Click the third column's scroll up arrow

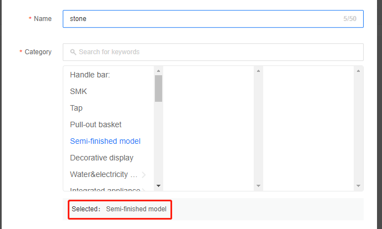pos(358,71)
